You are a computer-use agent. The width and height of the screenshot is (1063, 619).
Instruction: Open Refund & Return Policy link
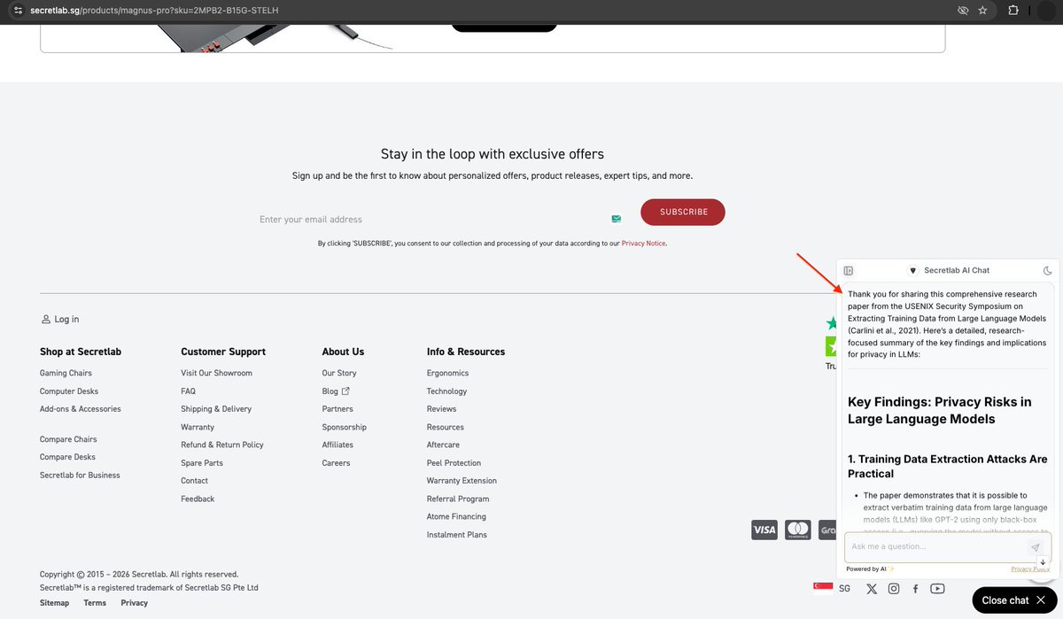222,445
